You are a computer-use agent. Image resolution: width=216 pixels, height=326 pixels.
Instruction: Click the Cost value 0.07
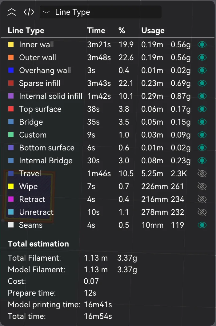(x=91, y=281)
